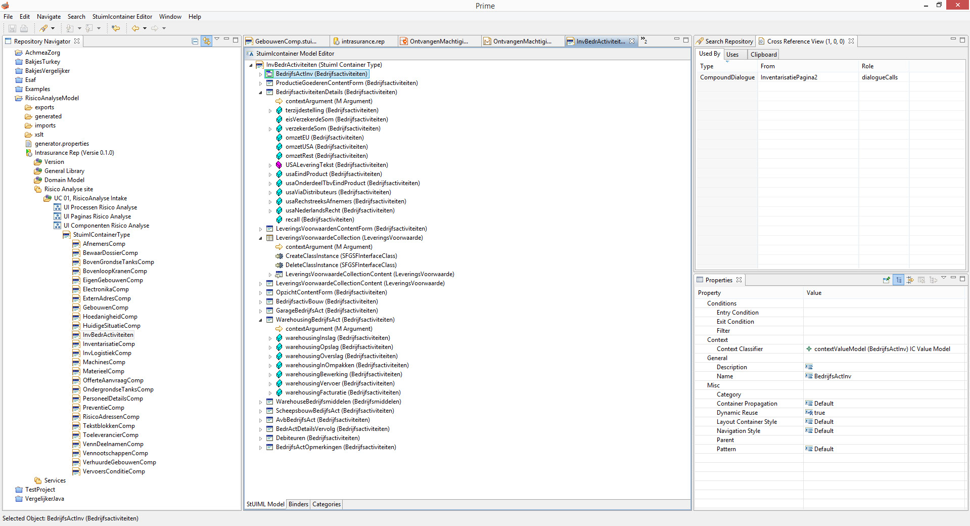Viewport: 970px width, 526px height.
Task: Open the Stuimlcontainer Editor menu
Action: (x=122, y=17)
